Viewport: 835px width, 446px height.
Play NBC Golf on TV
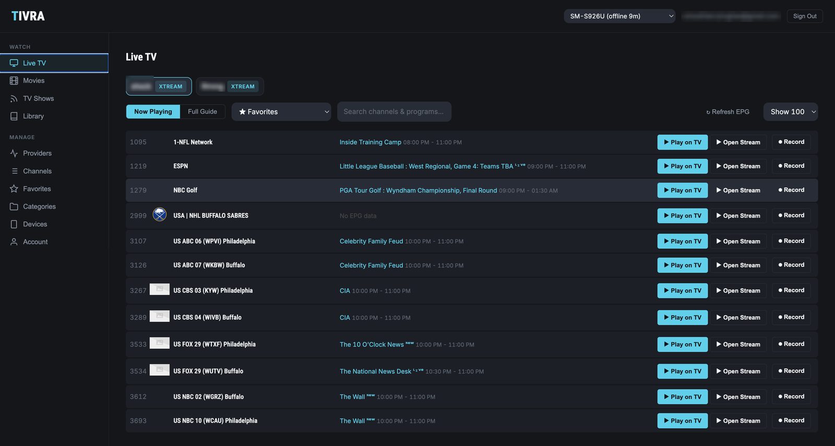[683, 190]
